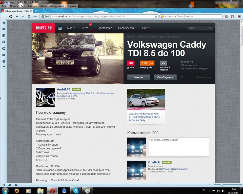Image resolution: width=243 pixels, height=194 pixels.
Task: Open Opera sidebar History clock panel
Action: pyautogui.click(x=4, y=48)
